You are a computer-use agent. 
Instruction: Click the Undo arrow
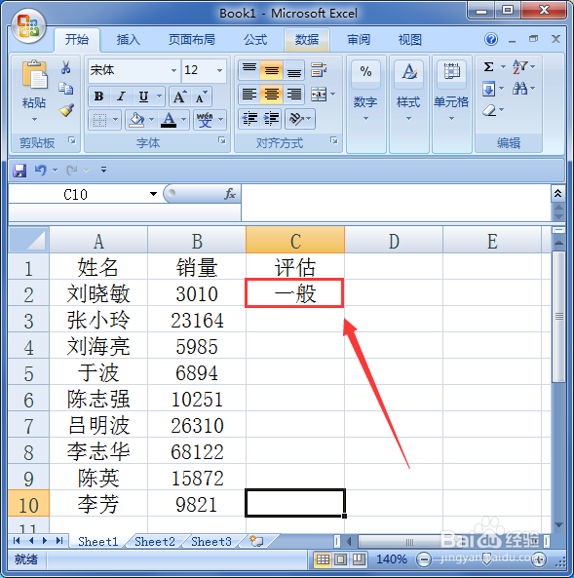41,170
